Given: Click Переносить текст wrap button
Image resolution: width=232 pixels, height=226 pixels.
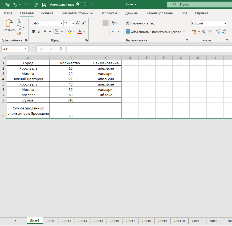Looking at the screenshot, I should 141,23.
